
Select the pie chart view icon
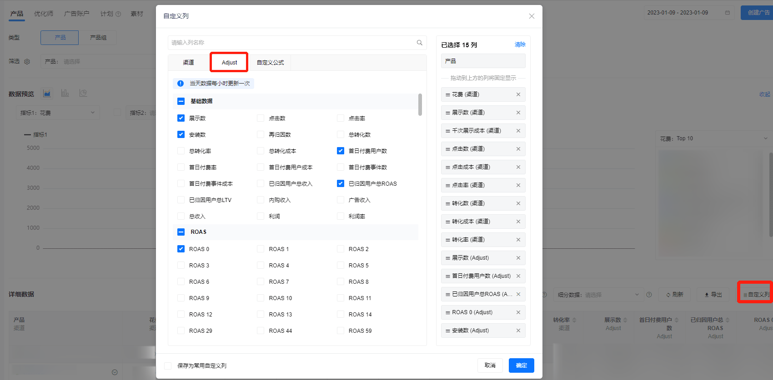coord(83,93)
